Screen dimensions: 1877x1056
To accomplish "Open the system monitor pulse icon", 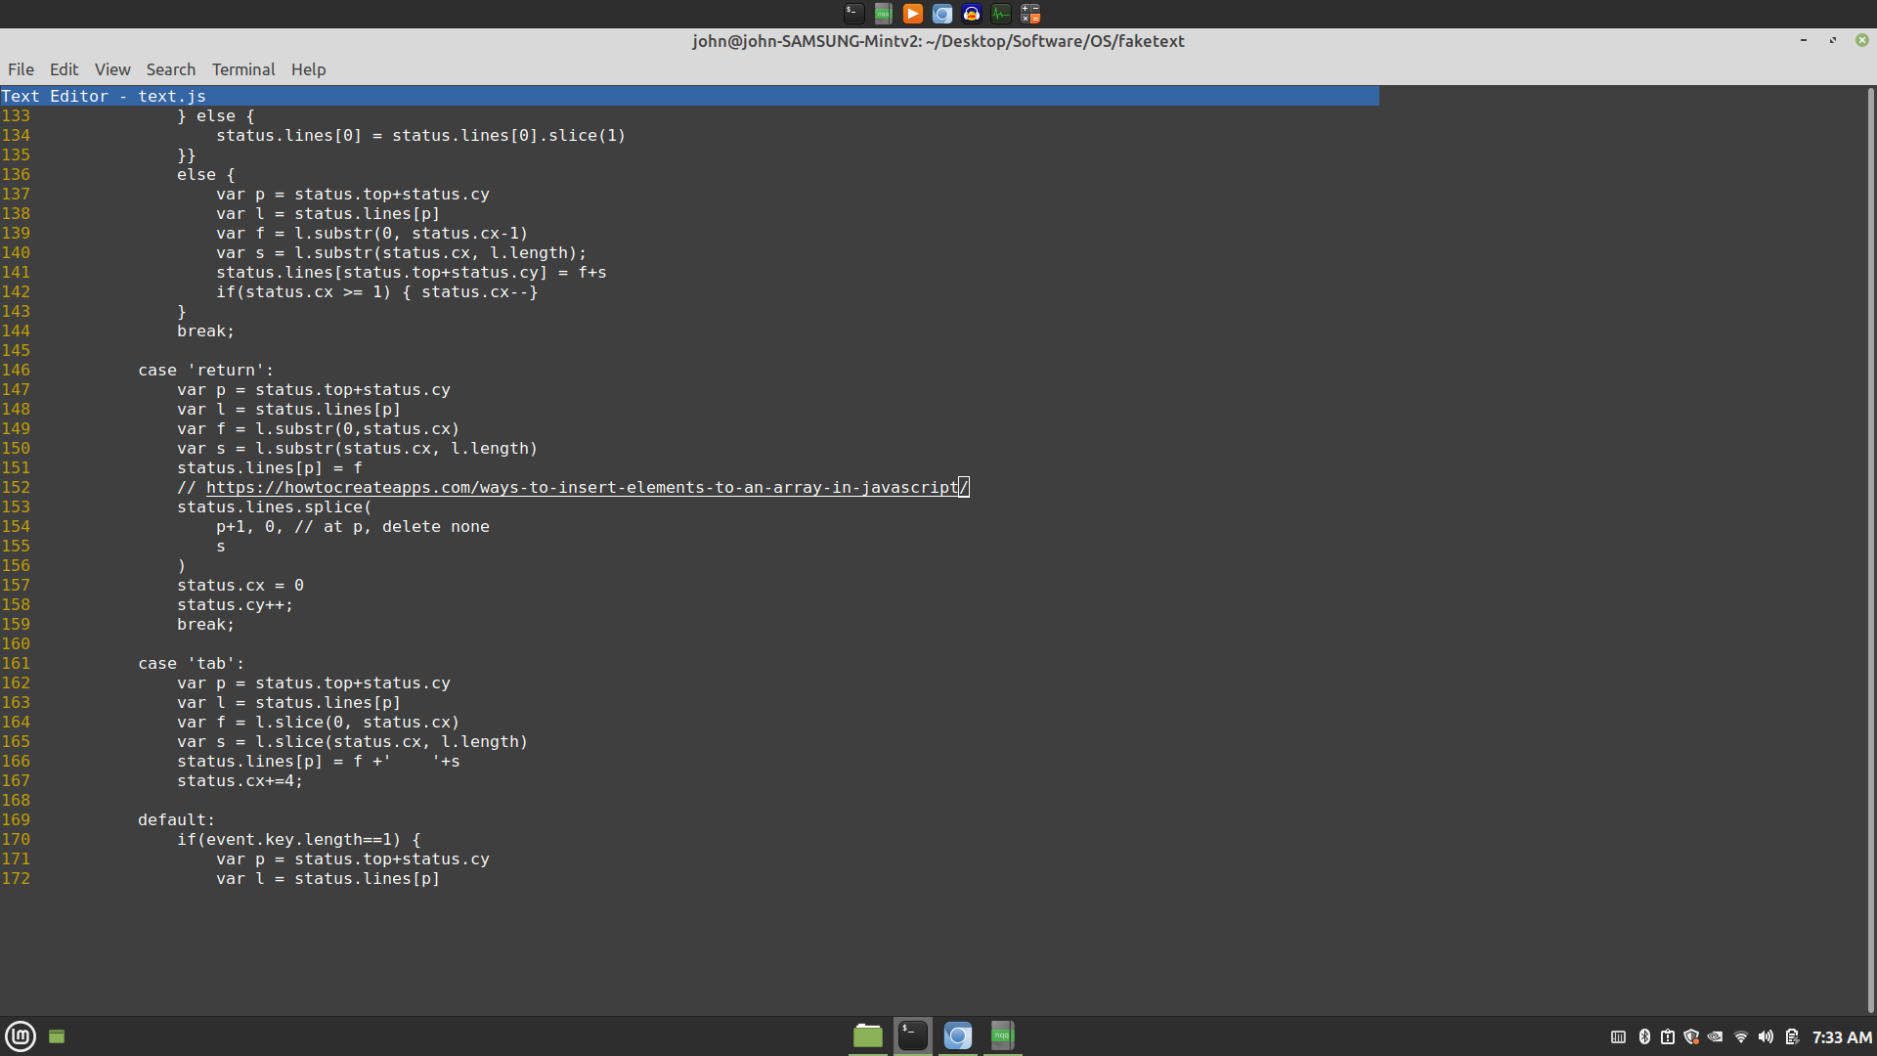I will tap(1000, 14).
